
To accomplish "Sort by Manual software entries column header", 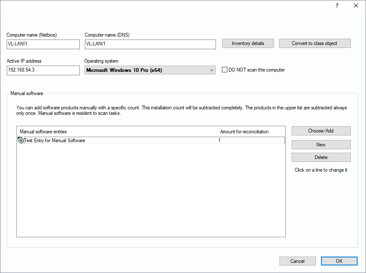I will (117, 132).
